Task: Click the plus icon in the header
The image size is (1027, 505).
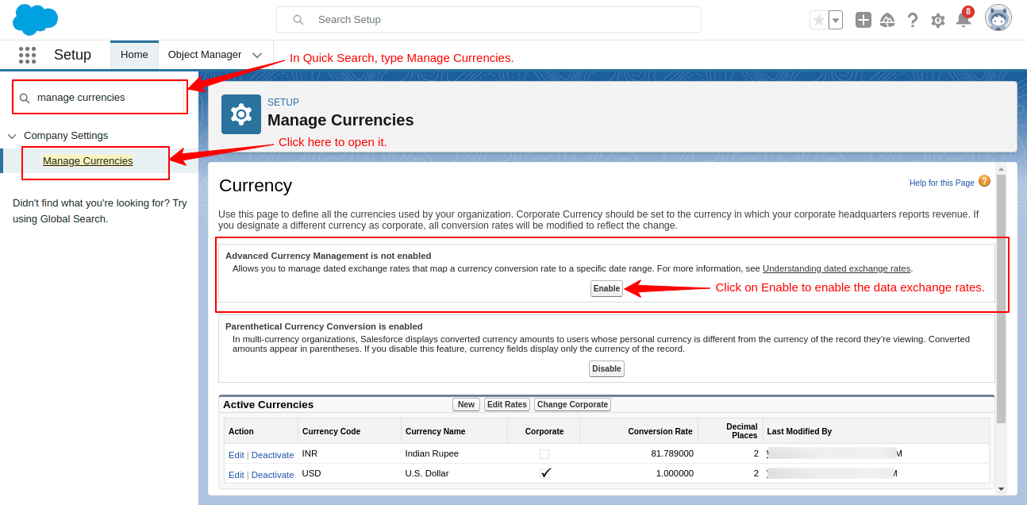Action: (864, 19)
